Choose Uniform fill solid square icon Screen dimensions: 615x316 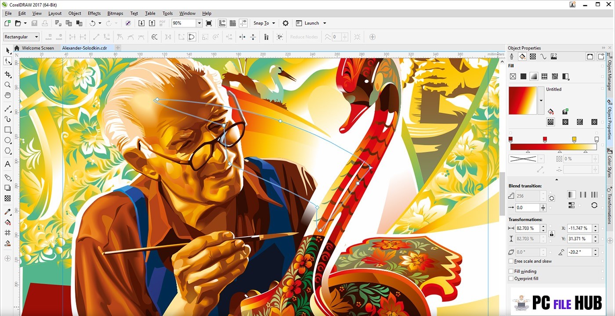click(523, 76)
